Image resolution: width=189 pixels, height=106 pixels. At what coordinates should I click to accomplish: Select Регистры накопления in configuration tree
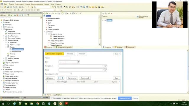(x=12, y=81)
